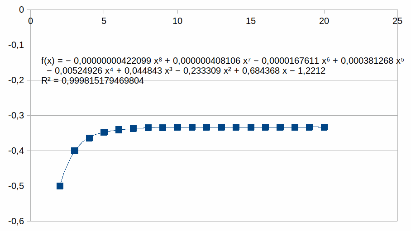The height and width of the screenshot is (231, 411).
Task: Select the x-axis label 15
Action: pyautogui.click(x=251, y=21)
